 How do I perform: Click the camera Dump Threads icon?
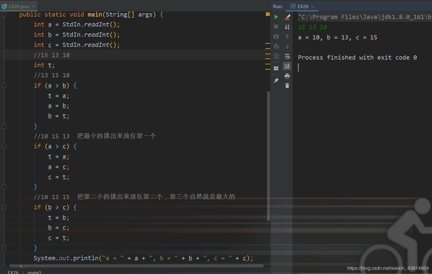(276, 37)
